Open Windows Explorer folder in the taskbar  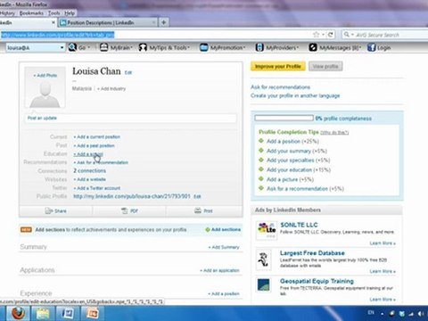tap(43, 313)
